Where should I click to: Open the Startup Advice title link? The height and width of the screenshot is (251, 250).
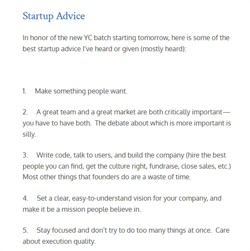point(54,16)
